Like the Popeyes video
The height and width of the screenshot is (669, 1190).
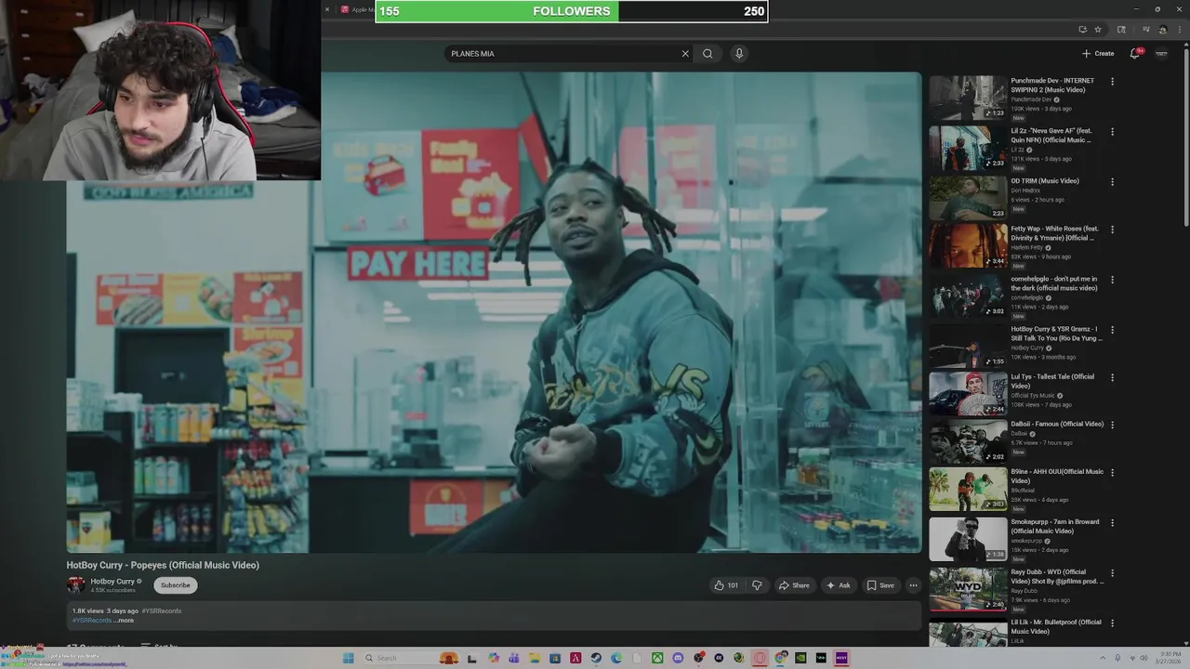(726, 585)
